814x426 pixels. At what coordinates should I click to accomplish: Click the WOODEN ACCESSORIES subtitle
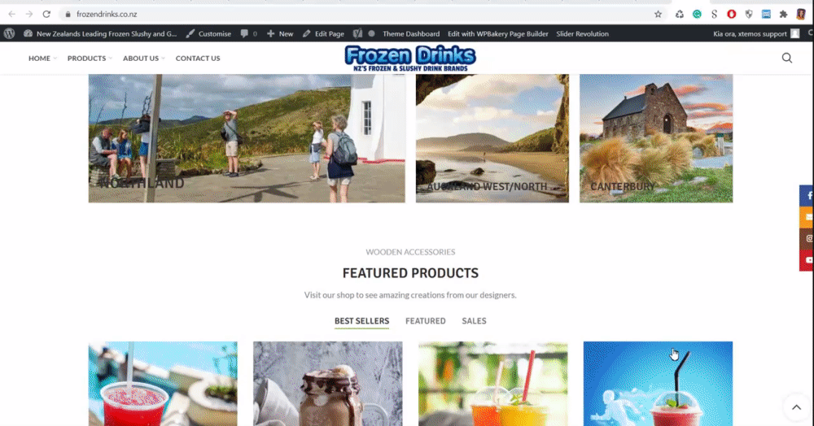click(x=410, y=252)
